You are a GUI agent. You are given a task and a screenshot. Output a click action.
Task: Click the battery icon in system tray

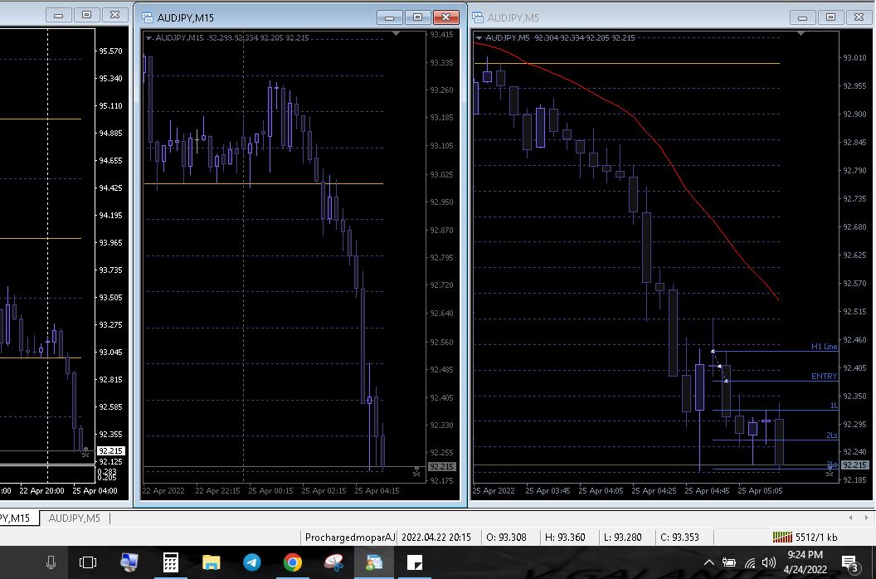point(728,562)
